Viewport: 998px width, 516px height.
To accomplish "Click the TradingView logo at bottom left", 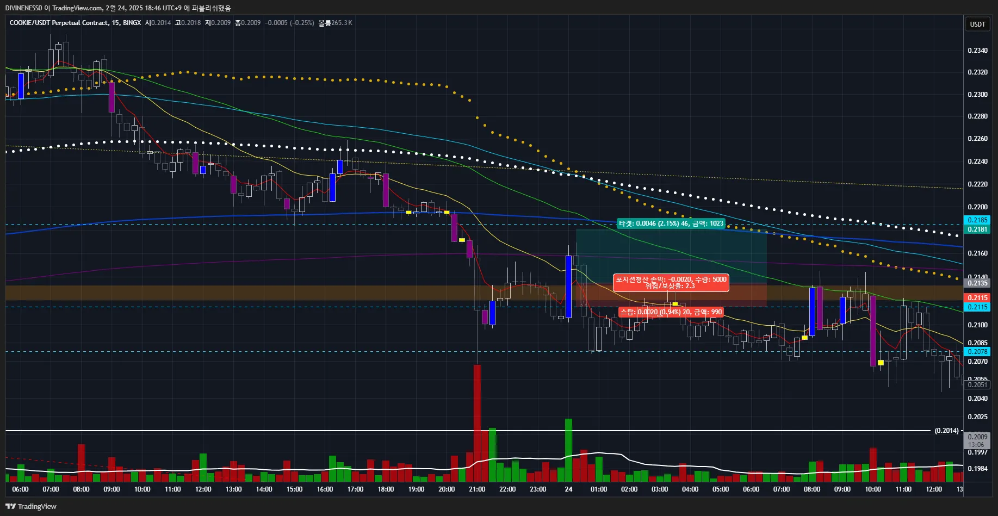I will tap(31, 506).
